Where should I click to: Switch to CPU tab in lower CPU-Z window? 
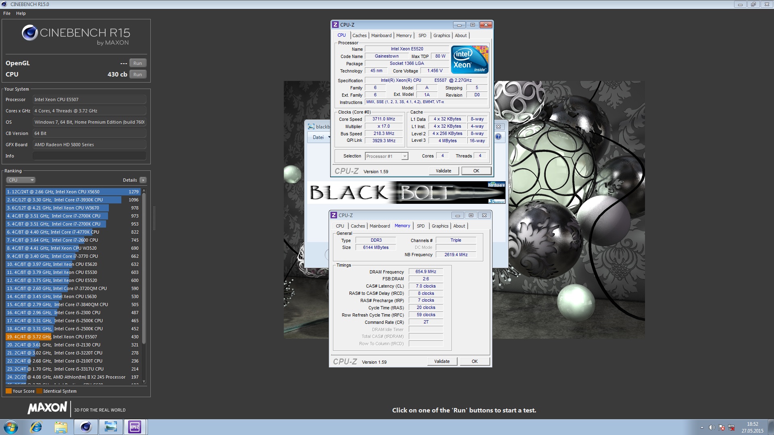tap(340, 226)
